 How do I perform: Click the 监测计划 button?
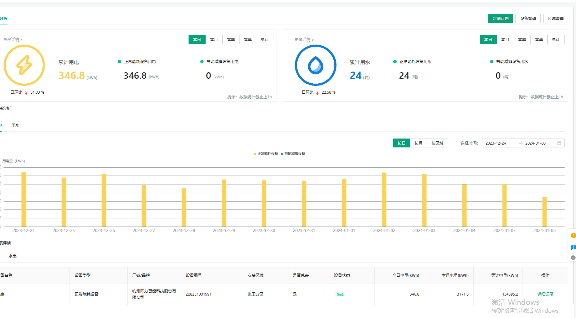pyautogui.click(x=500, y=19)
